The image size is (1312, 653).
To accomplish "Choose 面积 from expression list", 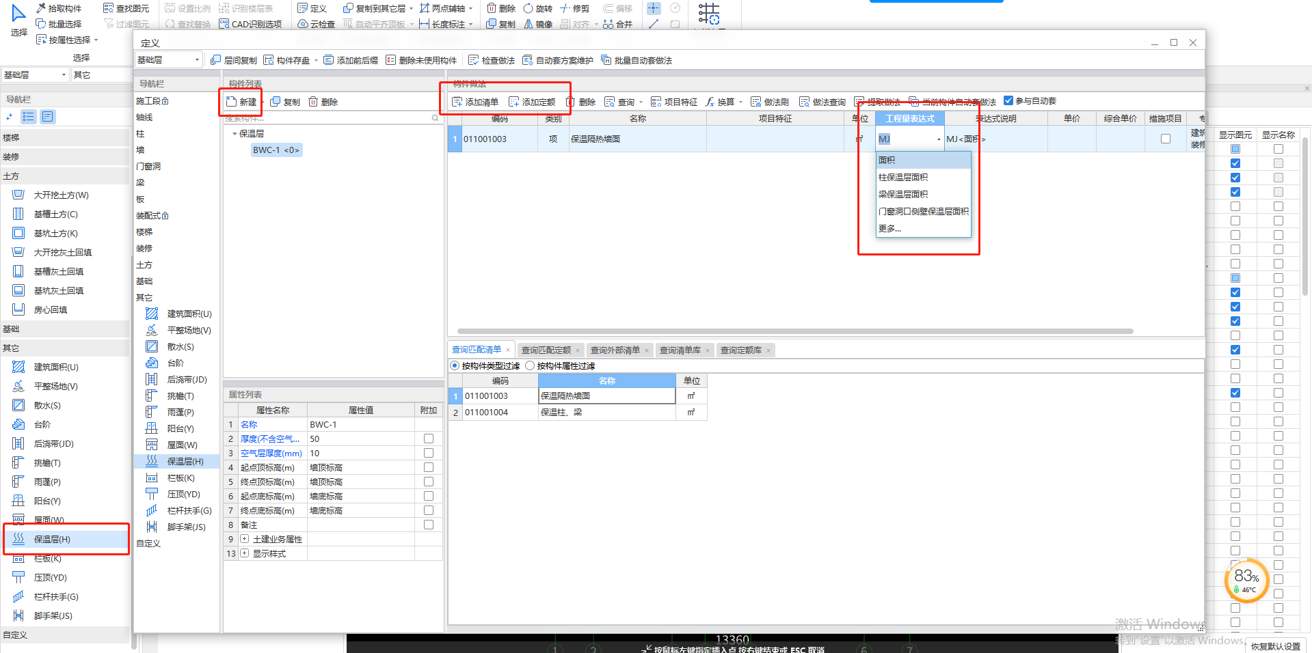I will (923, 160).
